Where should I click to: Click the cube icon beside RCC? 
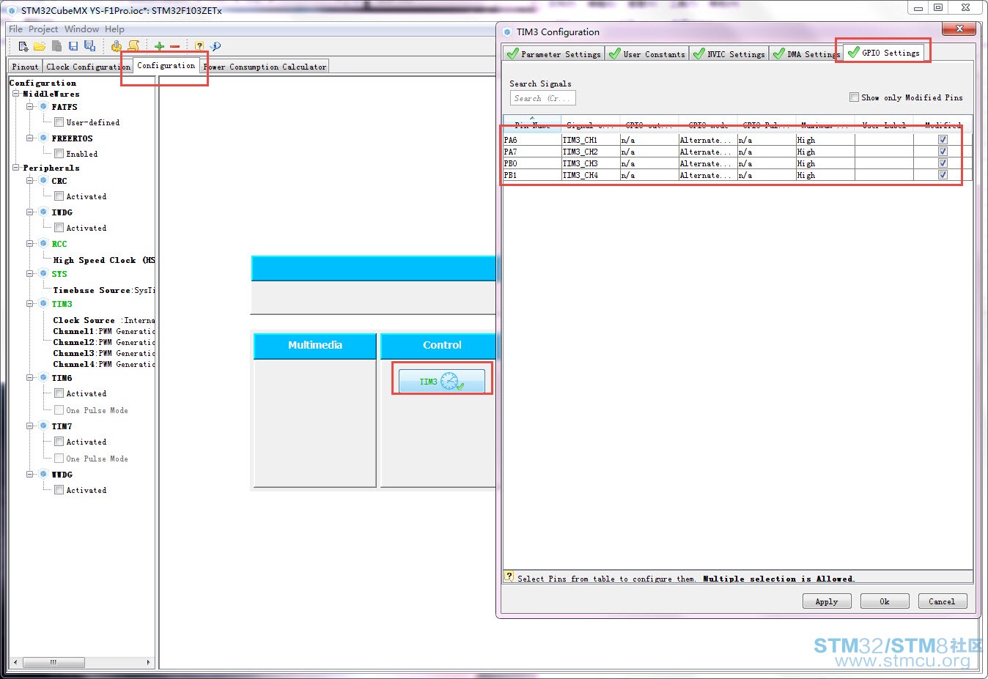coord(43,243)
